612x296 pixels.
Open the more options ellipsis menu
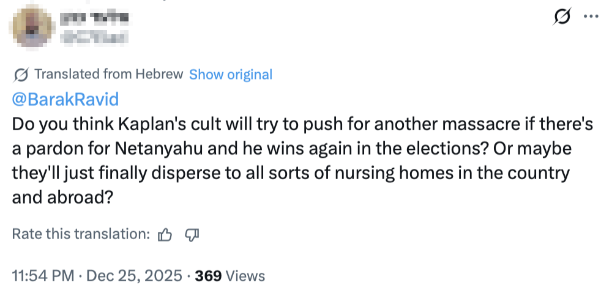point(590,17)
